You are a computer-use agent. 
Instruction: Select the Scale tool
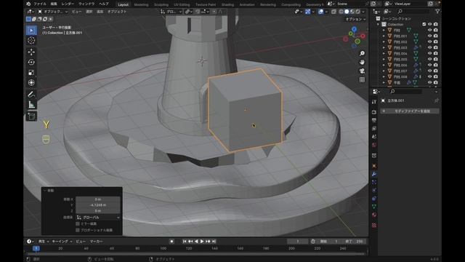pos(31,73)
